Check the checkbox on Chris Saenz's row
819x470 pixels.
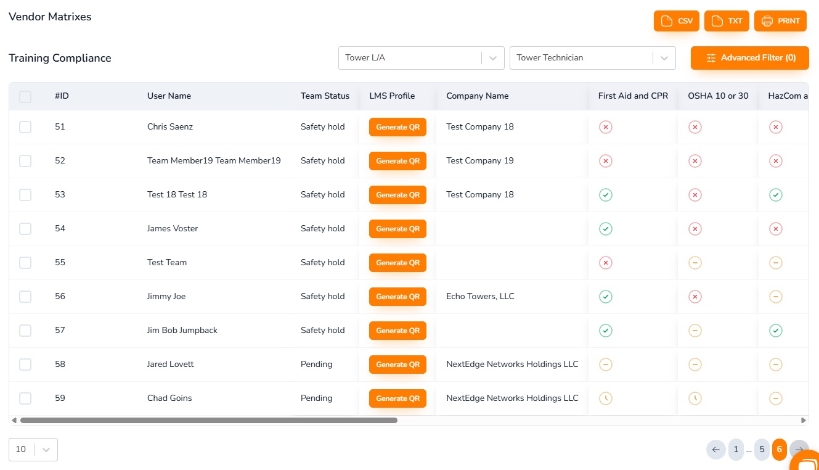(x=25, y=126)
